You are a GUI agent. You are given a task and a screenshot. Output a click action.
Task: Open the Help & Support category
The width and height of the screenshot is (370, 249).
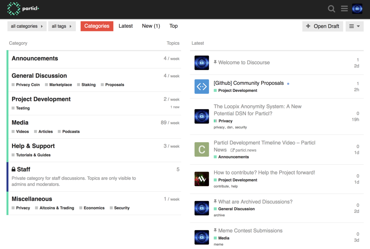point(33,146)
